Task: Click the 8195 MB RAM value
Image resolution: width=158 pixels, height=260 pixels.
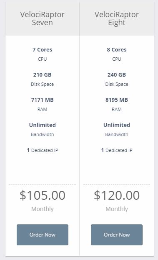Action: click(117, 100)
